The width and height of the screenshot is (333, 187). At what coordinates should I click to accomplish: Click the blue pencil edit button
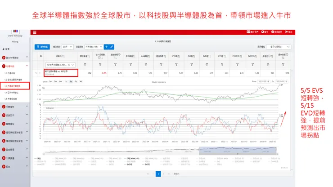tap(112, 47)
